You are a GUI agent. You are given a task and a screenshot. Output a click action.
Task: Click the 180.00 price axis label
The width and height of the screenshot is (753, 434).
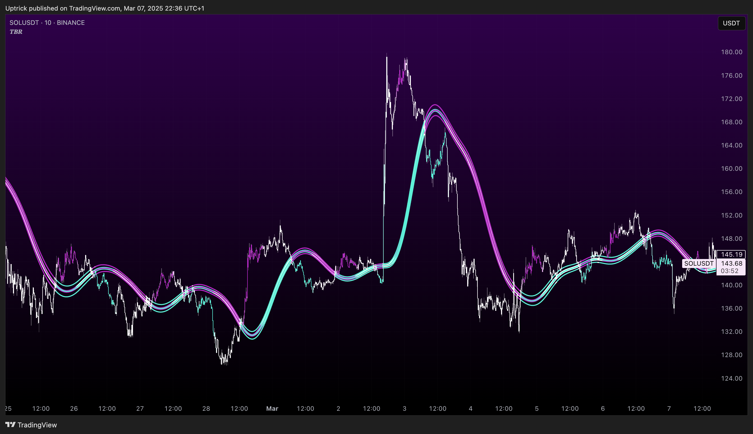coord(732,52)
